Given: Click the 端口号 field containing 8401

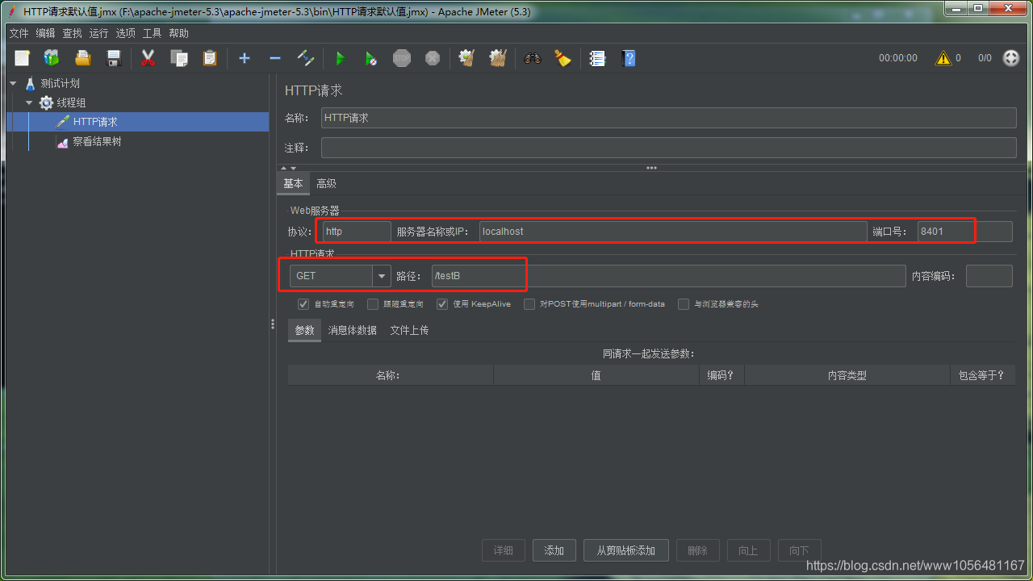Looking at the screenshot, I should 965,232.
